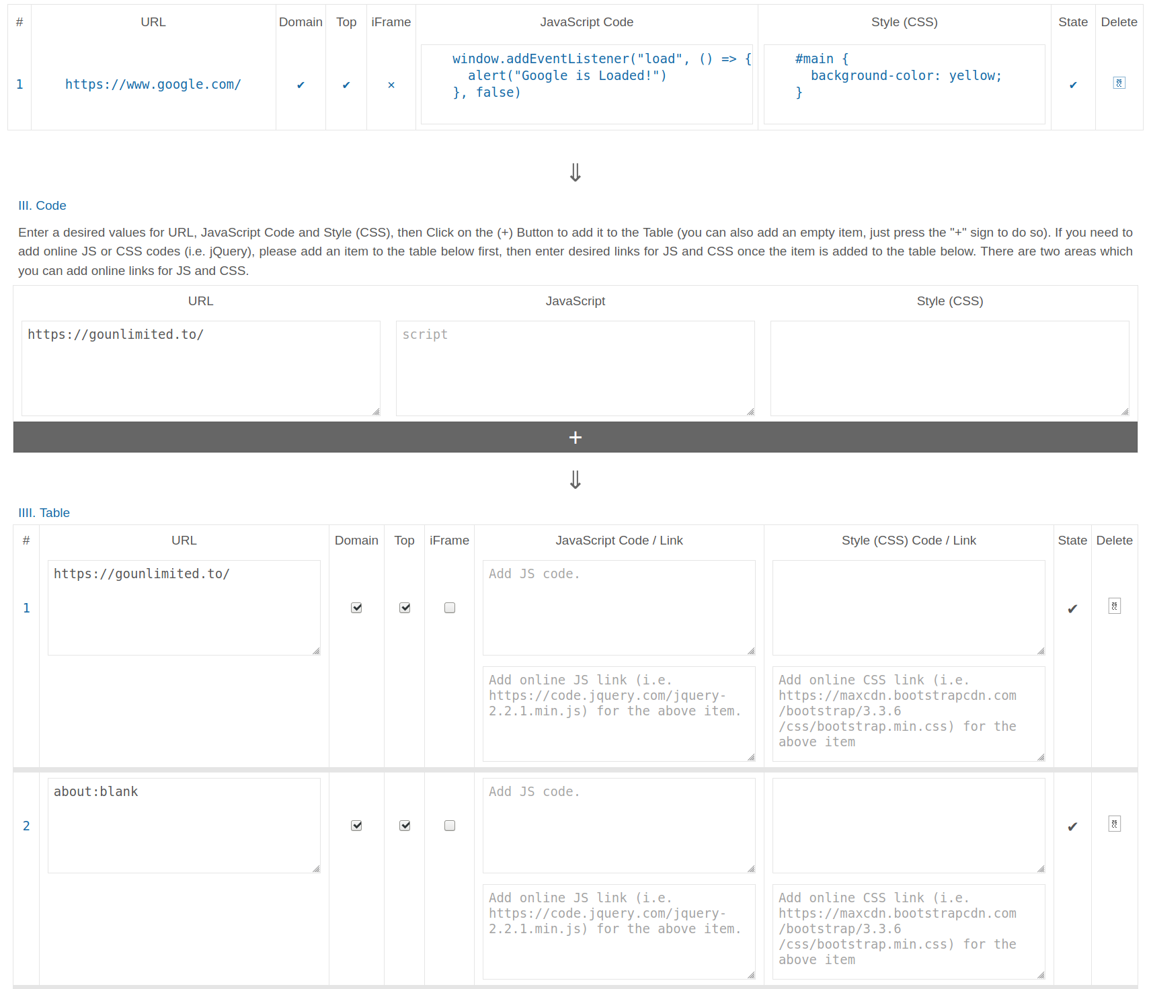
Task: Click the iFrame cross mark in google.com example row
Action: pos(391,85)
